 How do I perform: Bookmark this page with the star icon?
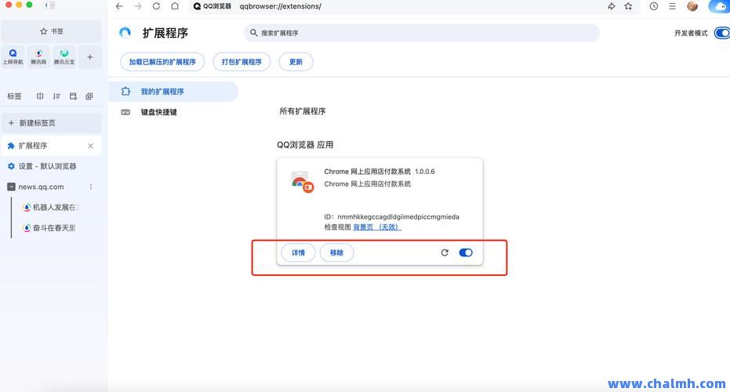[628, 6]
